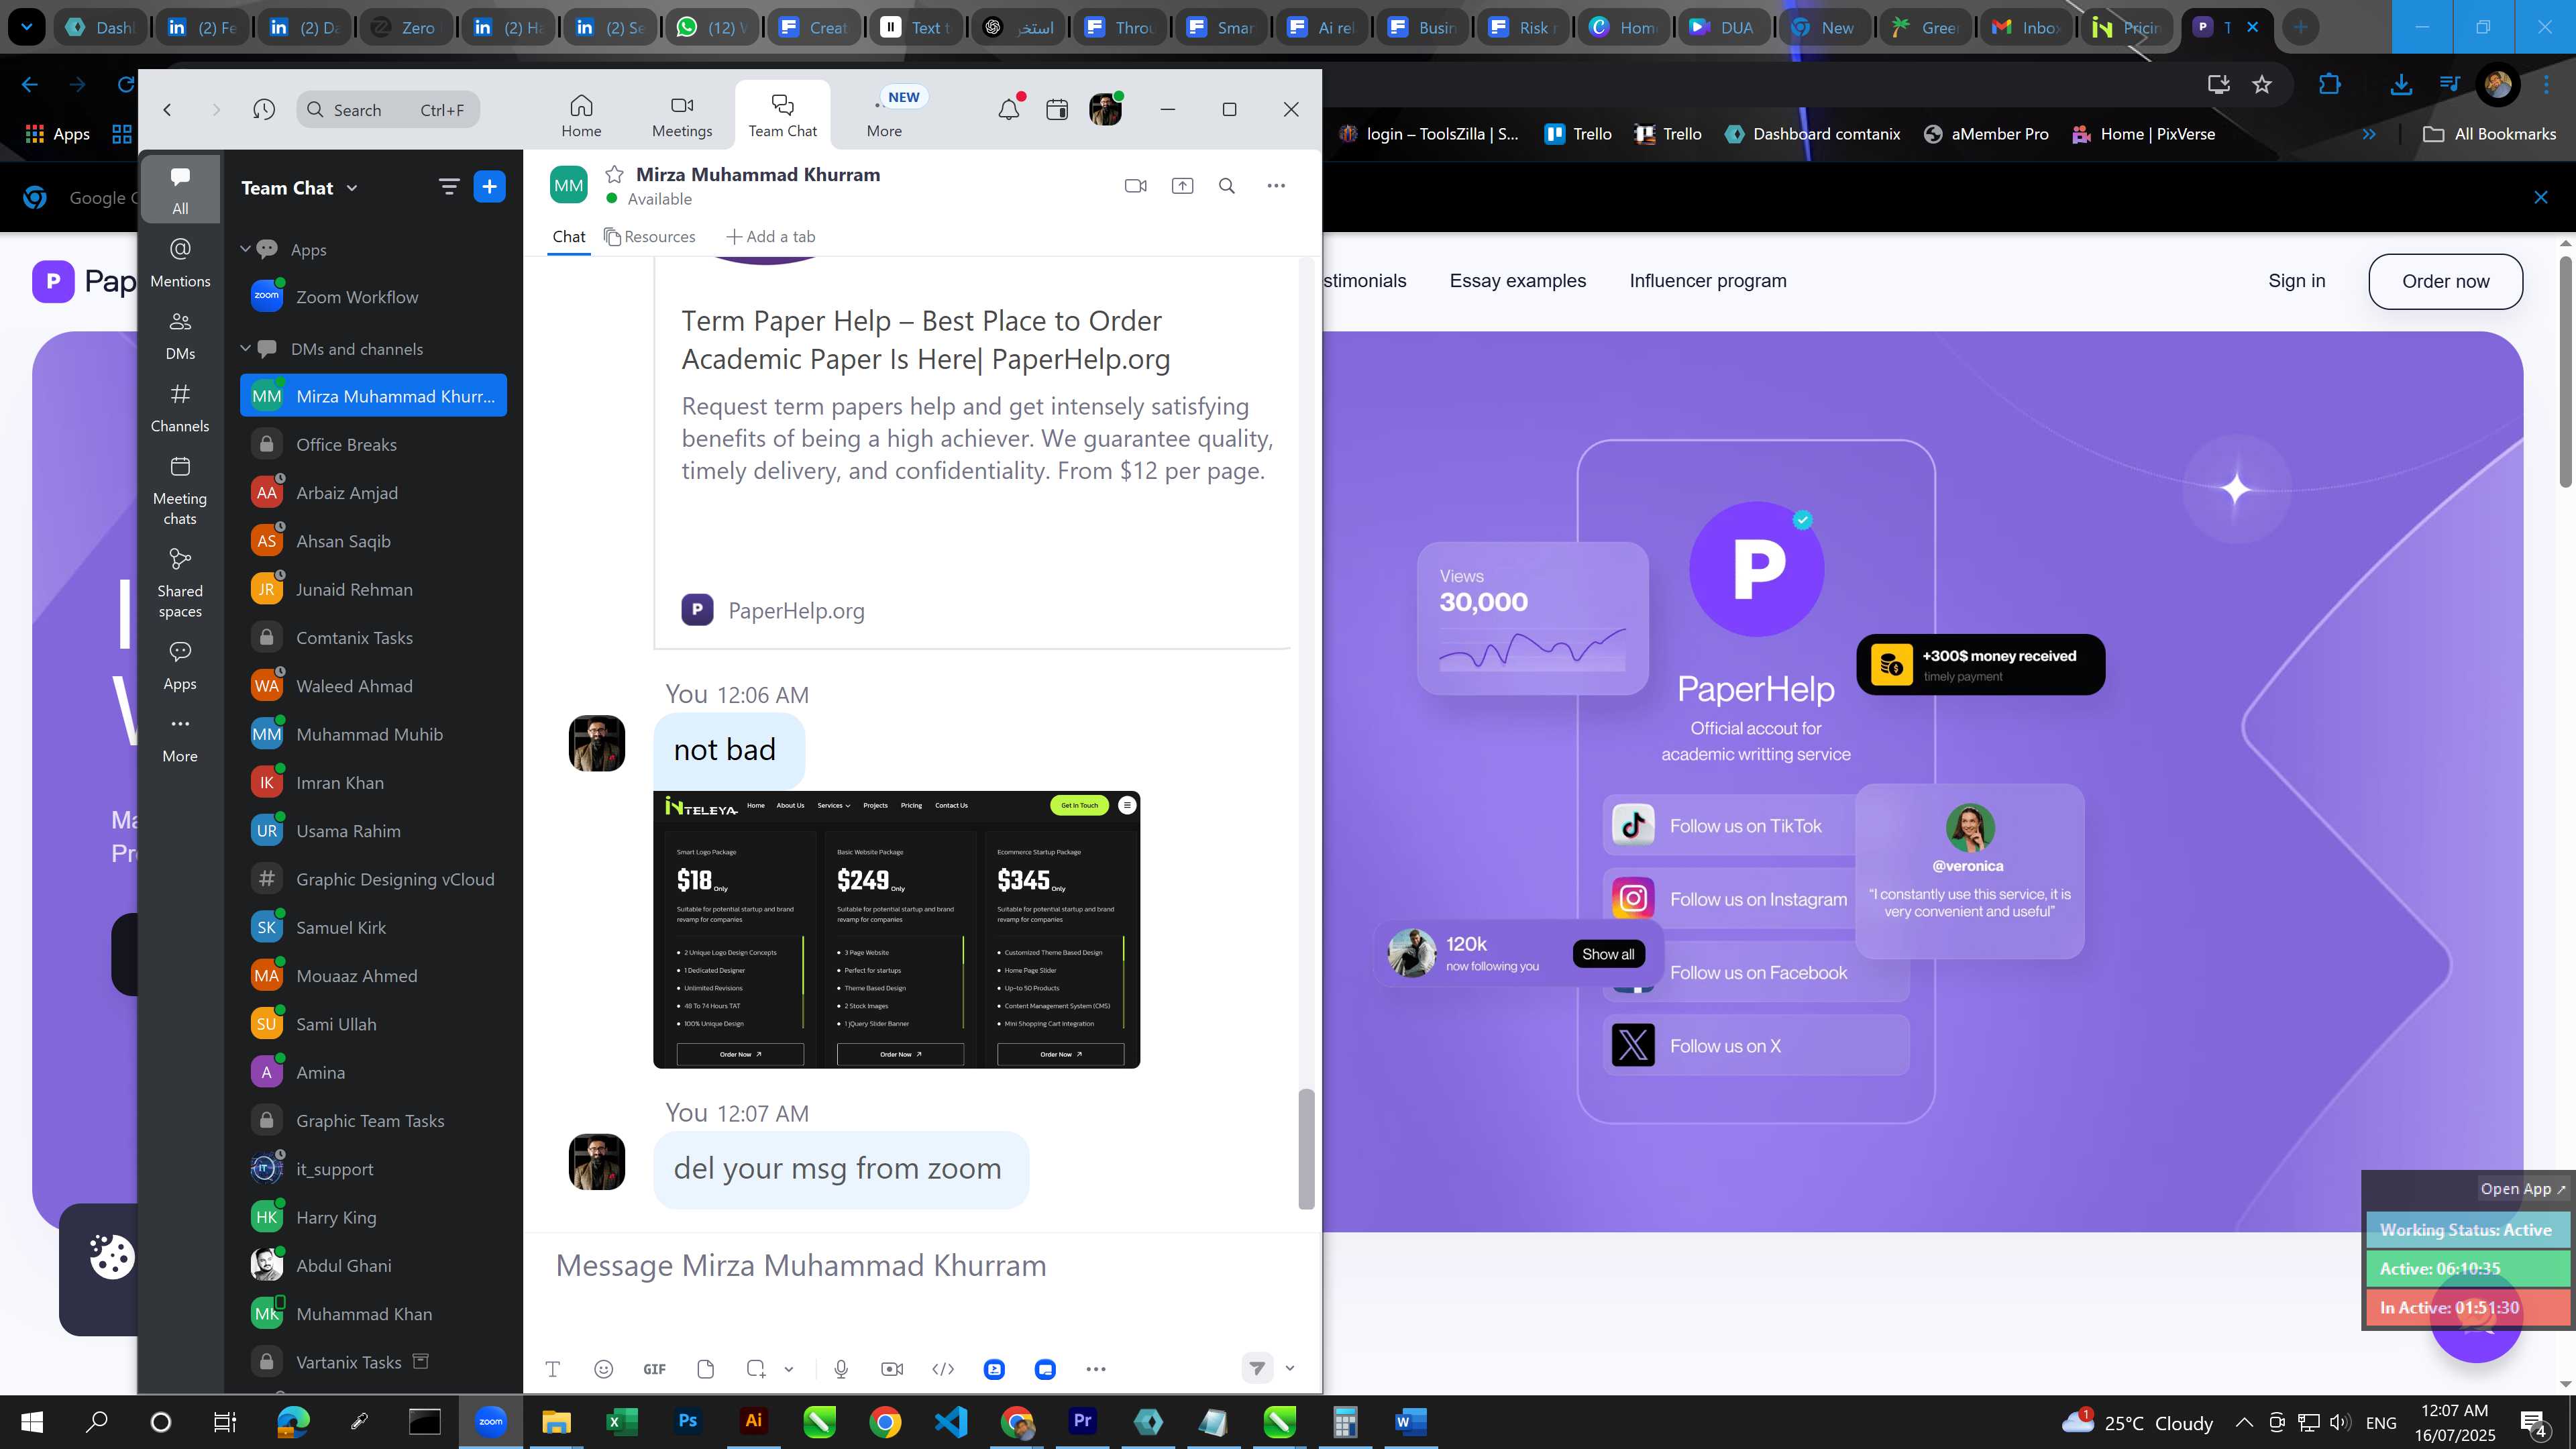
Task: Click new chat plus button in Team Chat
Action: (489, 187)
